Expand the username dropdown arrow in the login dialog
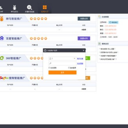The height and width of the screenshot is (128, 128). click(x=74, y=59)
